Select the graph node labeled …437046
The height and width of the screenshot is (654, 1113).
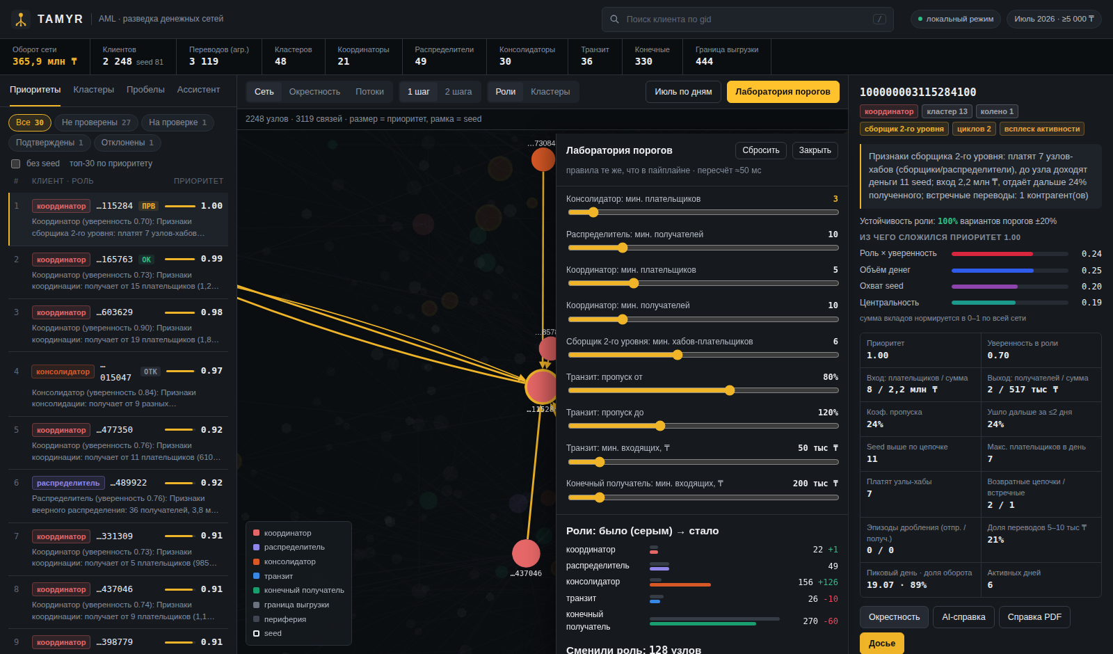[x=526, y=553]
